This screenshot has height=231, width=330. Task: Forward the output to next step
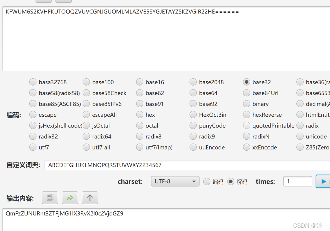tap(70, 198)
